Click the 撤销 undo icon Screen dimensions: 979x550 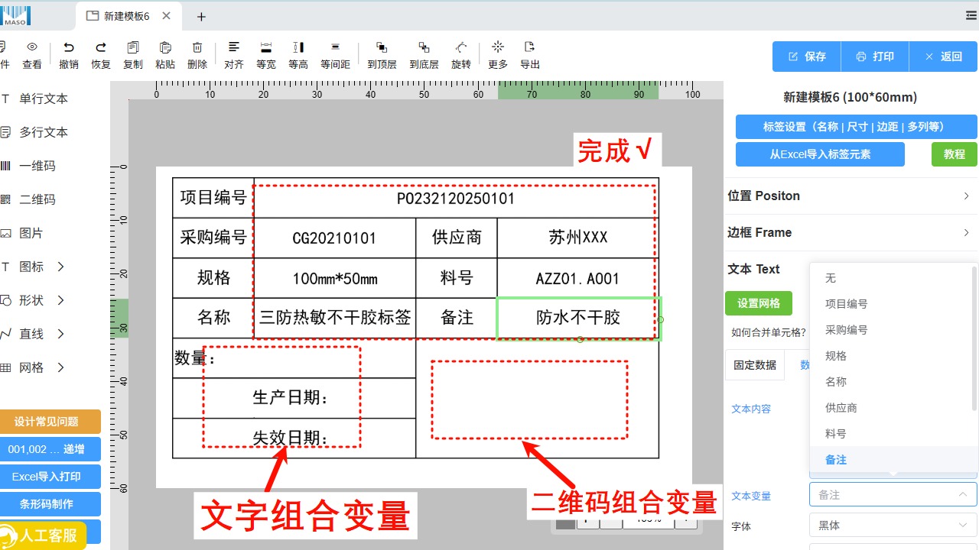(x=69, y=47)
